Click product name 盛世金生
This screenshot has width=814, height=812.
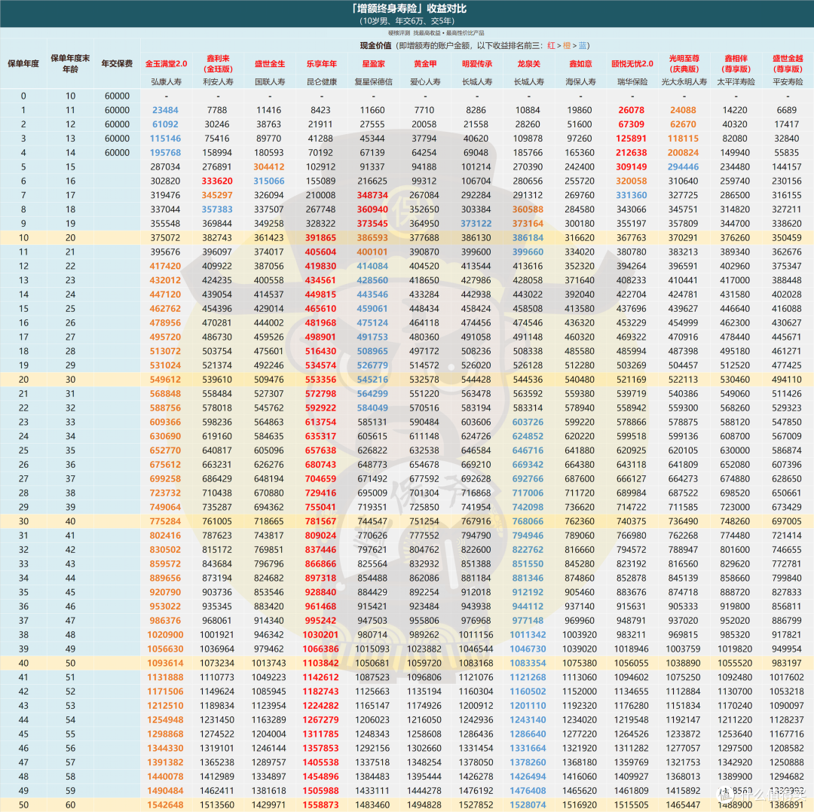270,64
